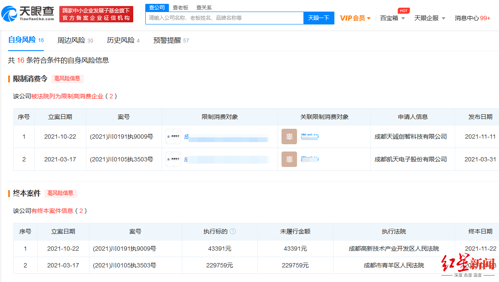Select the 查公司 search tab
499x282 pixels.
(x=157, y=8)
